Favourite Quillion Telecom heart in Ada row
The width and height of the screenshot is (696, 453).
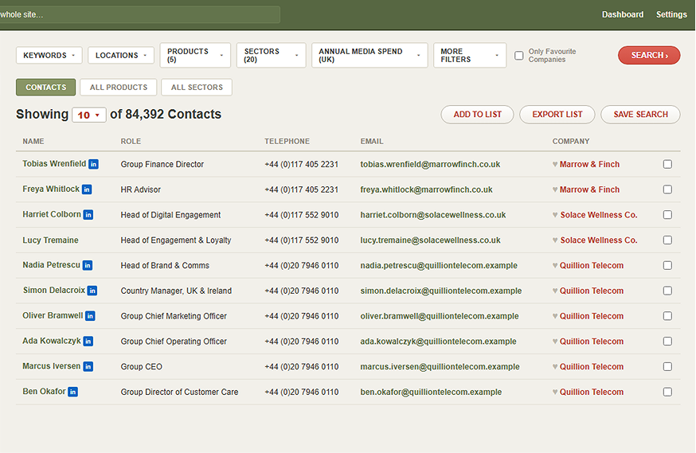tap(555, 342)
